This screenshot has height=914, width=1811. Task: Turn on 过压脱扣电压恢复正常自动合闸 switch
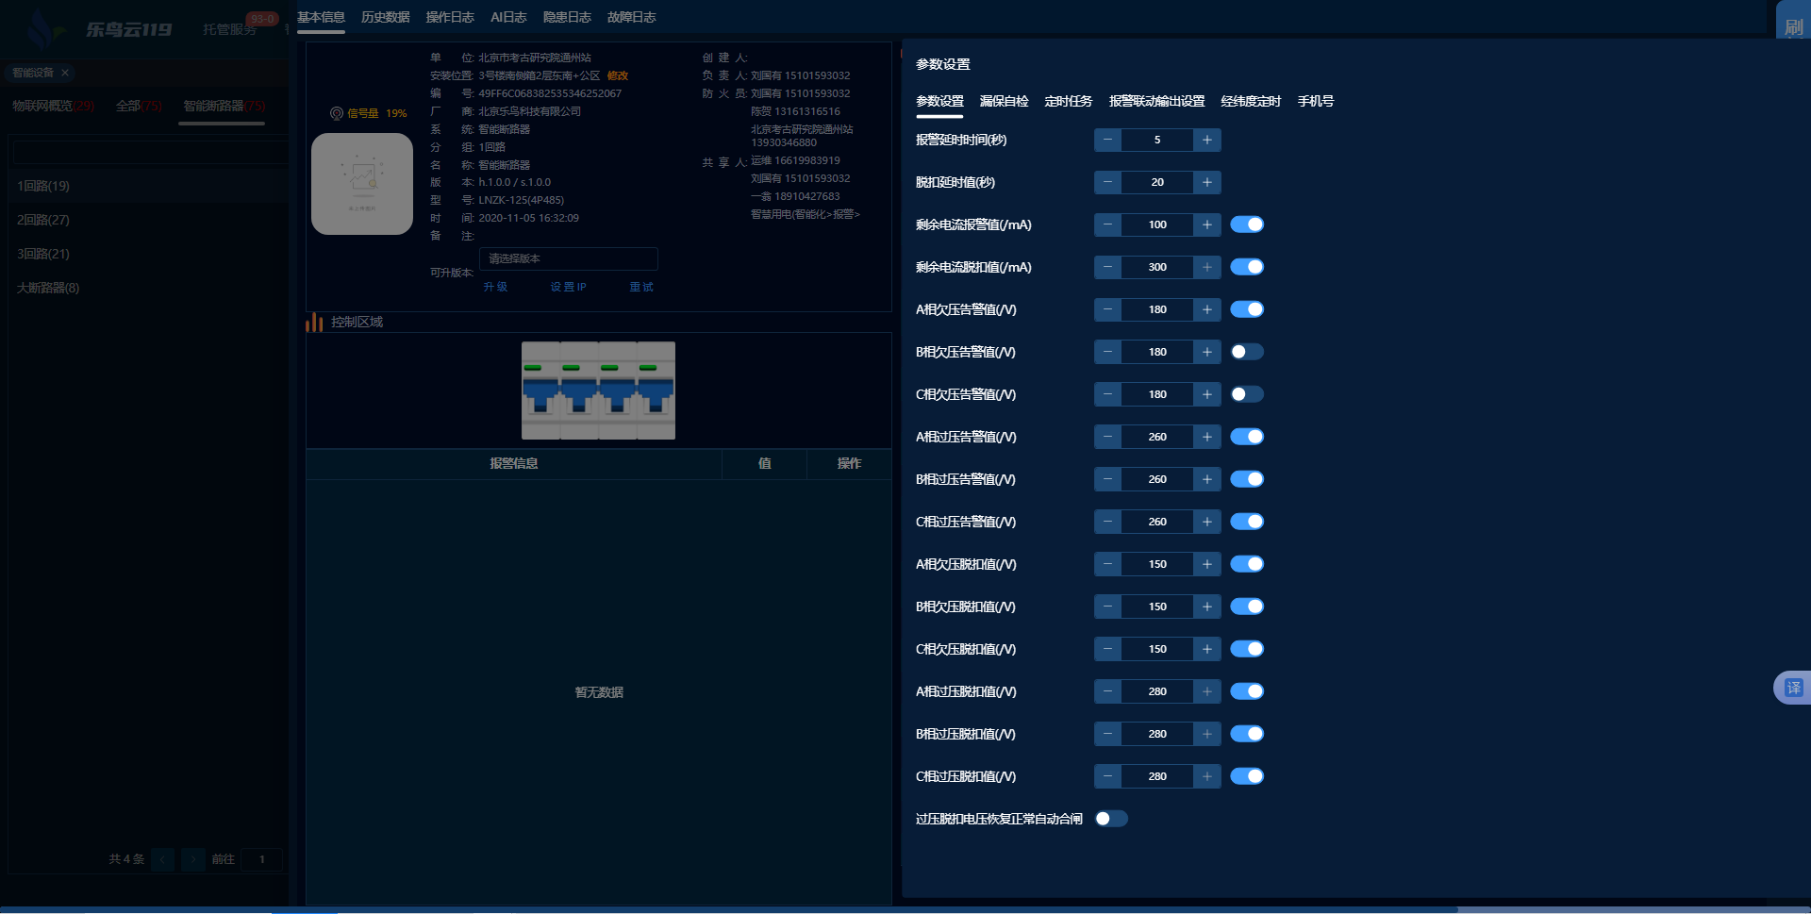1111,820
